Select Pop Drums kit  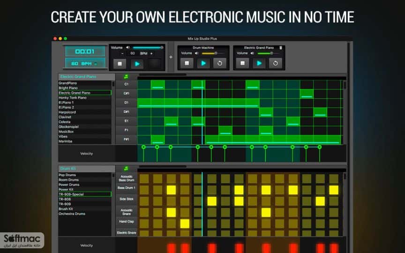(x=85, y=175)
